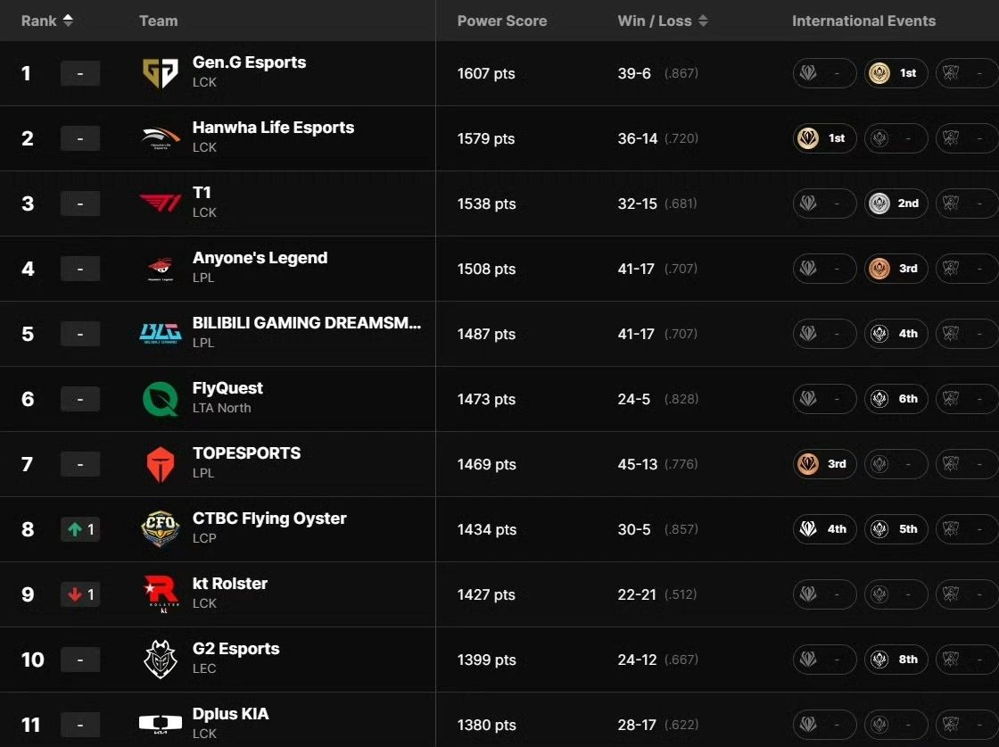This screenshot has height=747, width=999.
Task: Click the kt Rolster logo
Action: [161, 594]
